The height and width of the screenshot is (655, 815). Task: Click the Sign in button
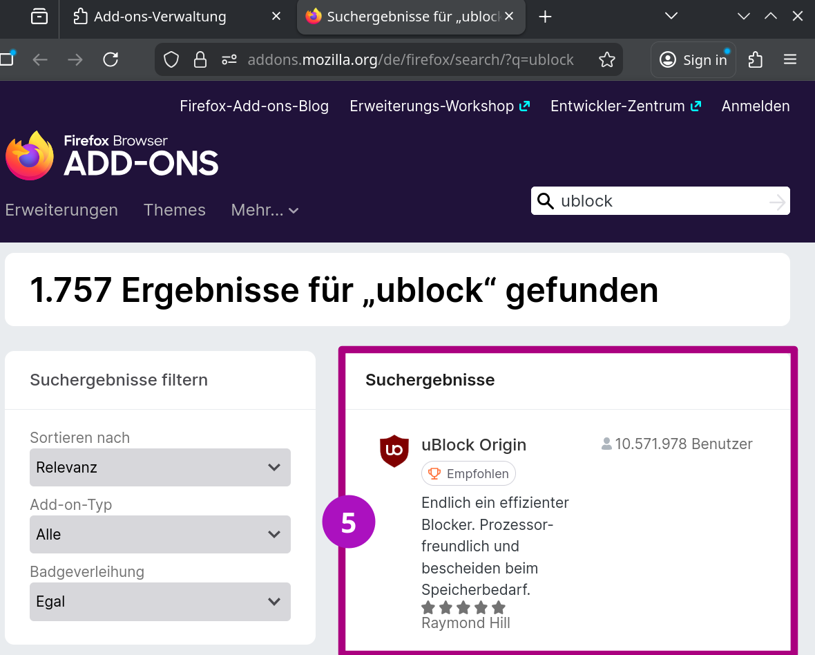[693, 59]
